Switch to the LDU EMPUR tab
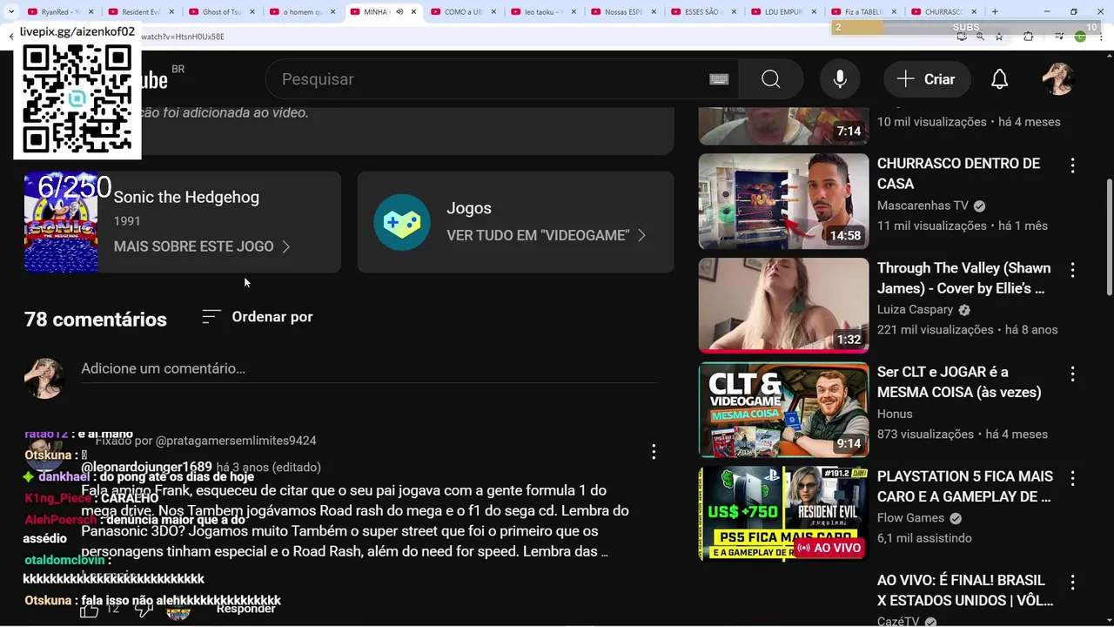This screenshot has height=627, width=1114. tap(783, 12)
